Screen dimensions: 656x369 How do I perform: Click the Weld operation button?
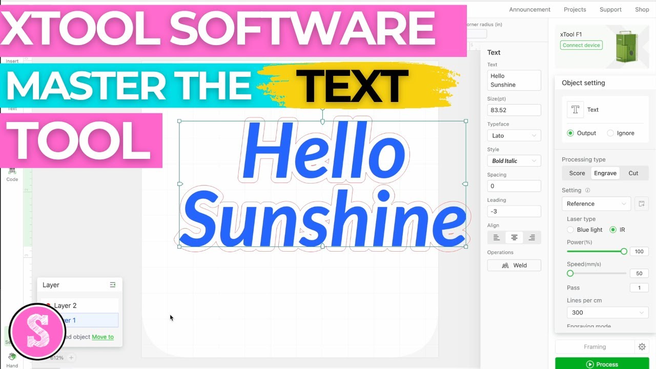pyautogui.click(x=514, y=265)
